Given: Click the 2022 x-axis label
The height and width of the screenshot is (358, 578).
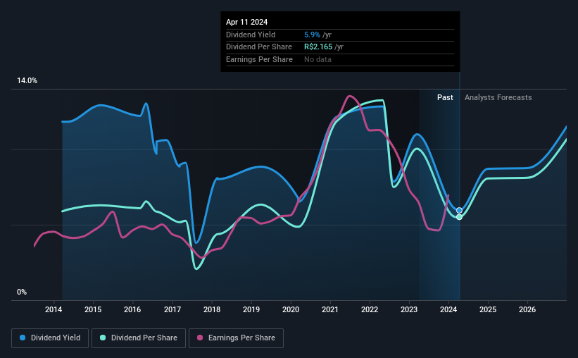Looking at the screenshot, I should coord(370,309).
